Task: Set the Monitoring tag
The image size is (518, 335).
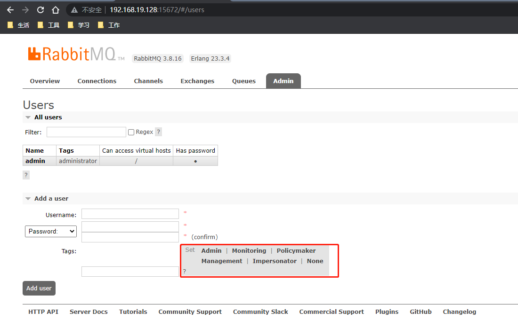Action: [x=249, y=250]
